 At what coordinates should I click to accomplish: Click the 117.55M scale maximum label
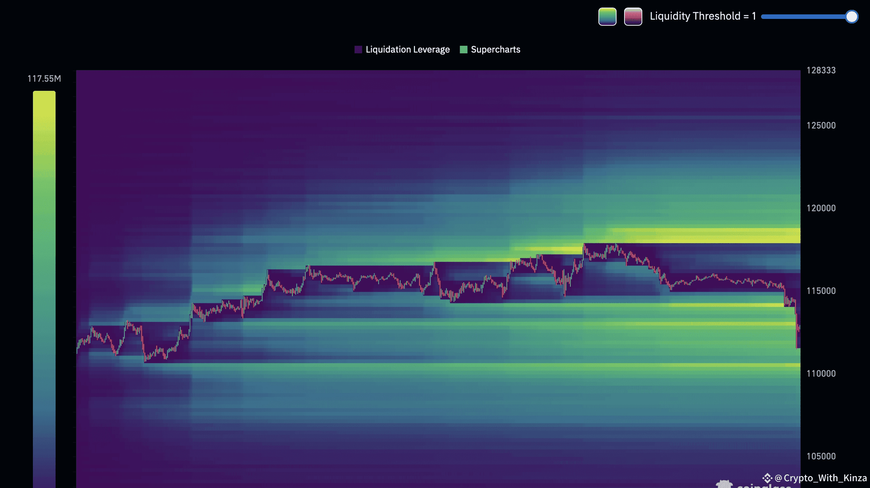44,79
